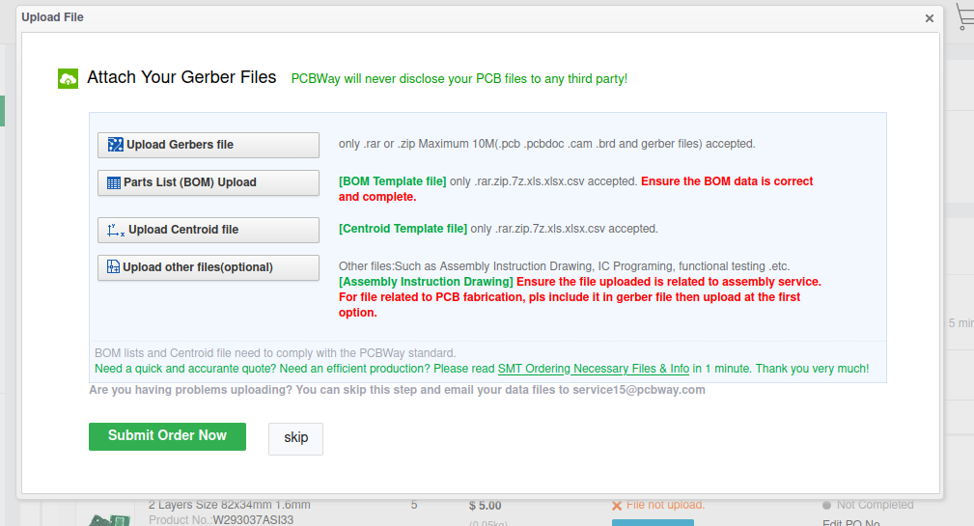This screenshot has width=974, height=526.
Task: Click the skip button
Action: [x=295, y=438]
